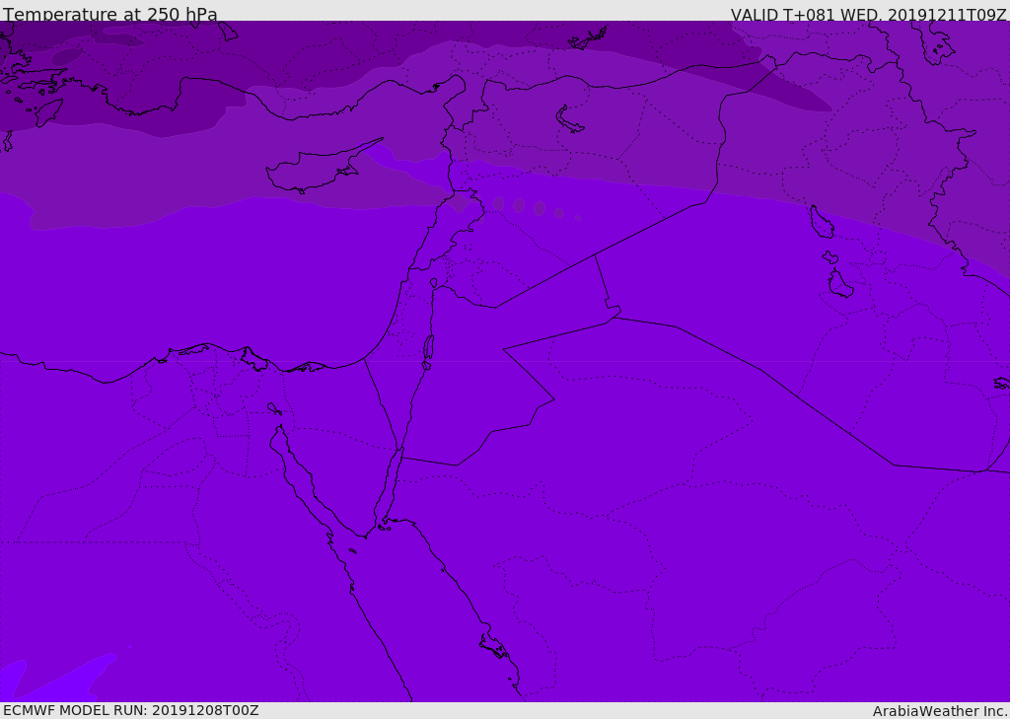Click the Crete island at top-left
Screen dimensions: 1010x719
(48, 112)
